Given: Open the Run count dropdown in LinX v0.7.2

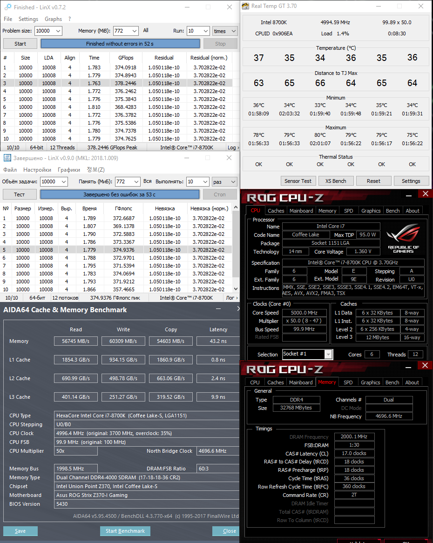Looking at the screenshot, I should point(206,31).
